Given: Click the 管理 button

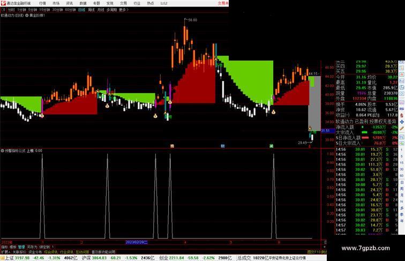Looking at the screenshot, I should [x=21, y=247].
